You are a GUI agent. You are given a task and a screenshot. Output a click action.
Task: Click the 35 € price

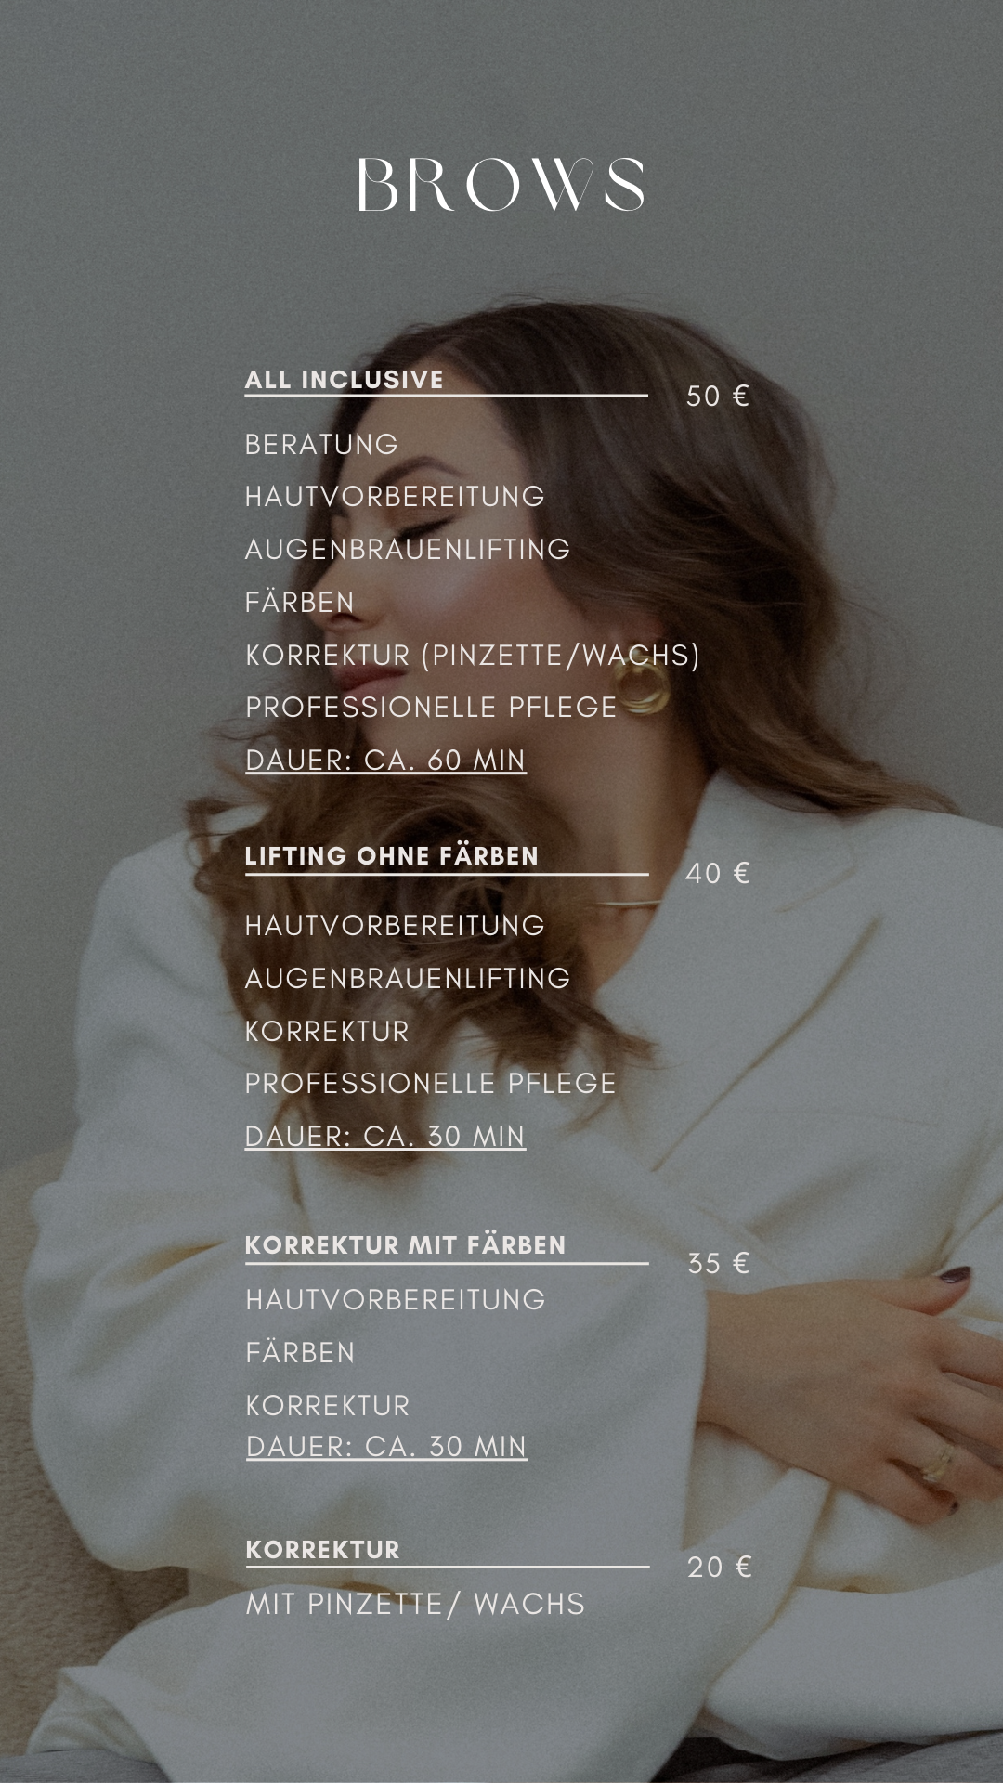tap(718, 1264)
